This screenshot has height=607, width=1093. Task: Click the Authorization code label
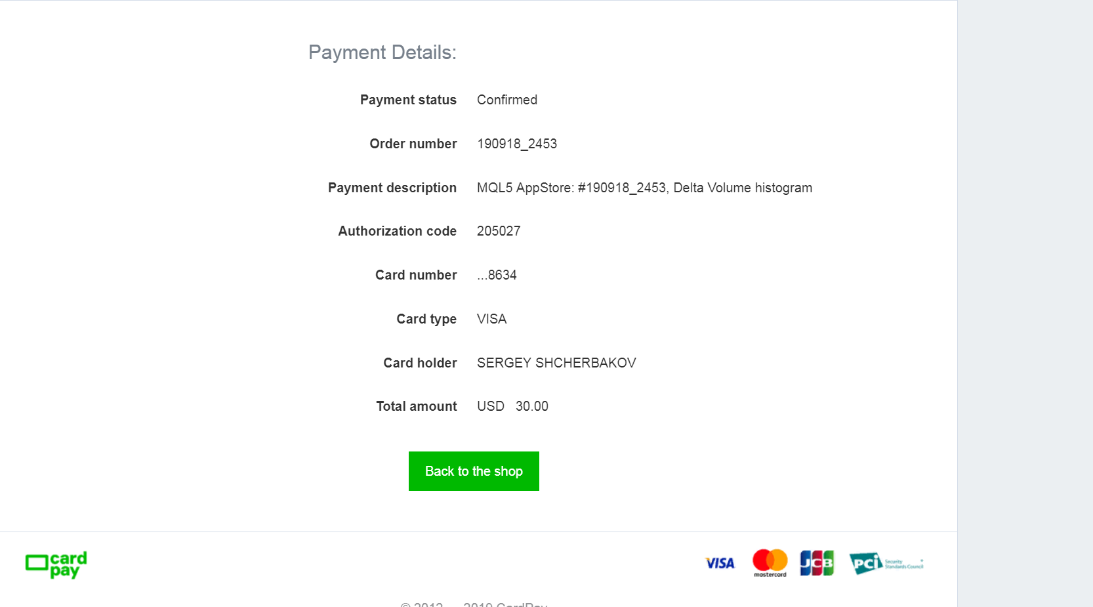[397, 231]
